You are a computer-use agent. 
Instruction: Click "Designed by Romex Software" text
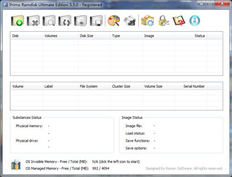(169, 168)
